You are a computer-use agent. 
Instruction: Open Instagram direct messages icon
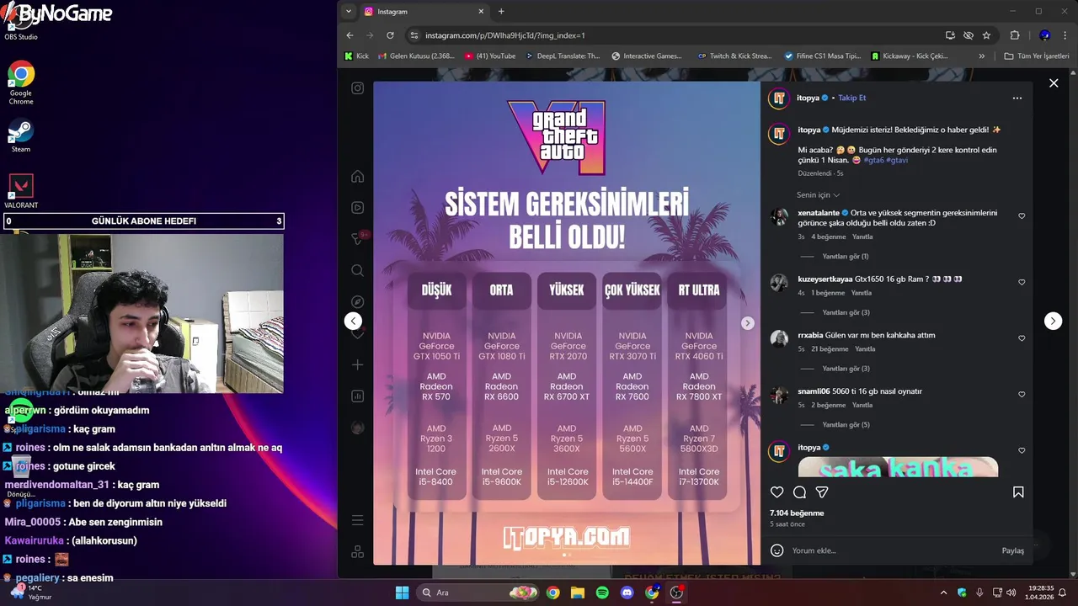[358, 239]
